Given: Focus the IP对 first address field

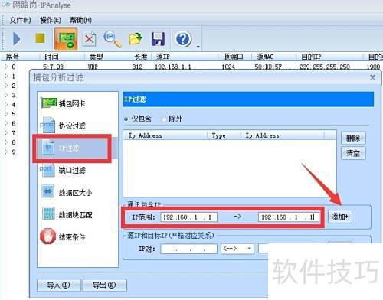Looking at the screenshot, I should pos(188,249).
